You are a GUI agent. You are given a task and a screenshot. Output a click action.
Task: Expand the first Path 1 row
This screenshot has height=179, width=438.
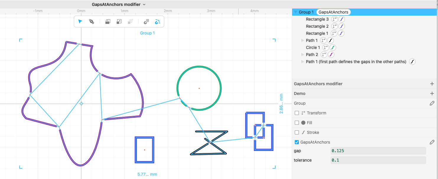[302, 40]
